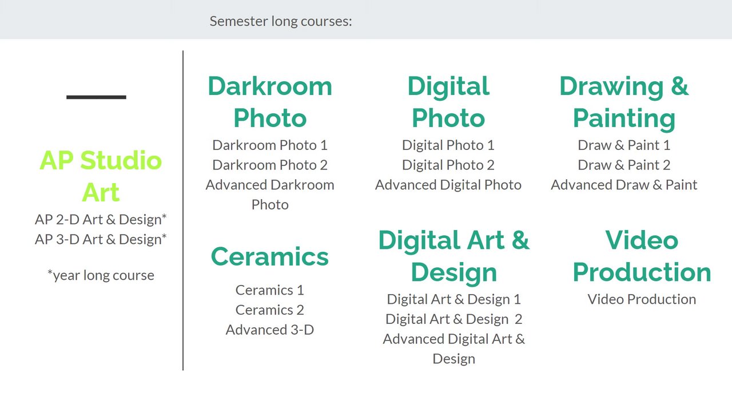Click AP 2-D Art & Design text
Viewport: 732px width, 412px height.
101,219
